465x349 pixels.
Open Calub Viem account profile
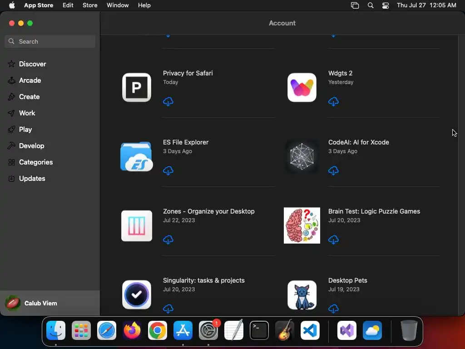click(x=50, y=303)
